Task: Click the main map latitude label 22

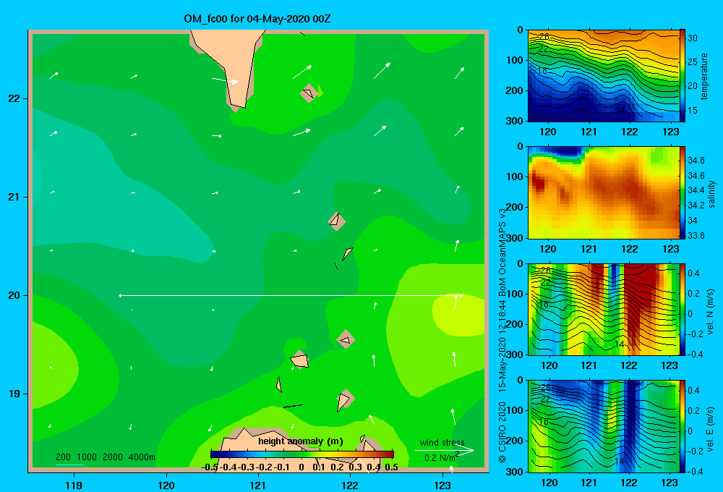Action: pos(14,98)
